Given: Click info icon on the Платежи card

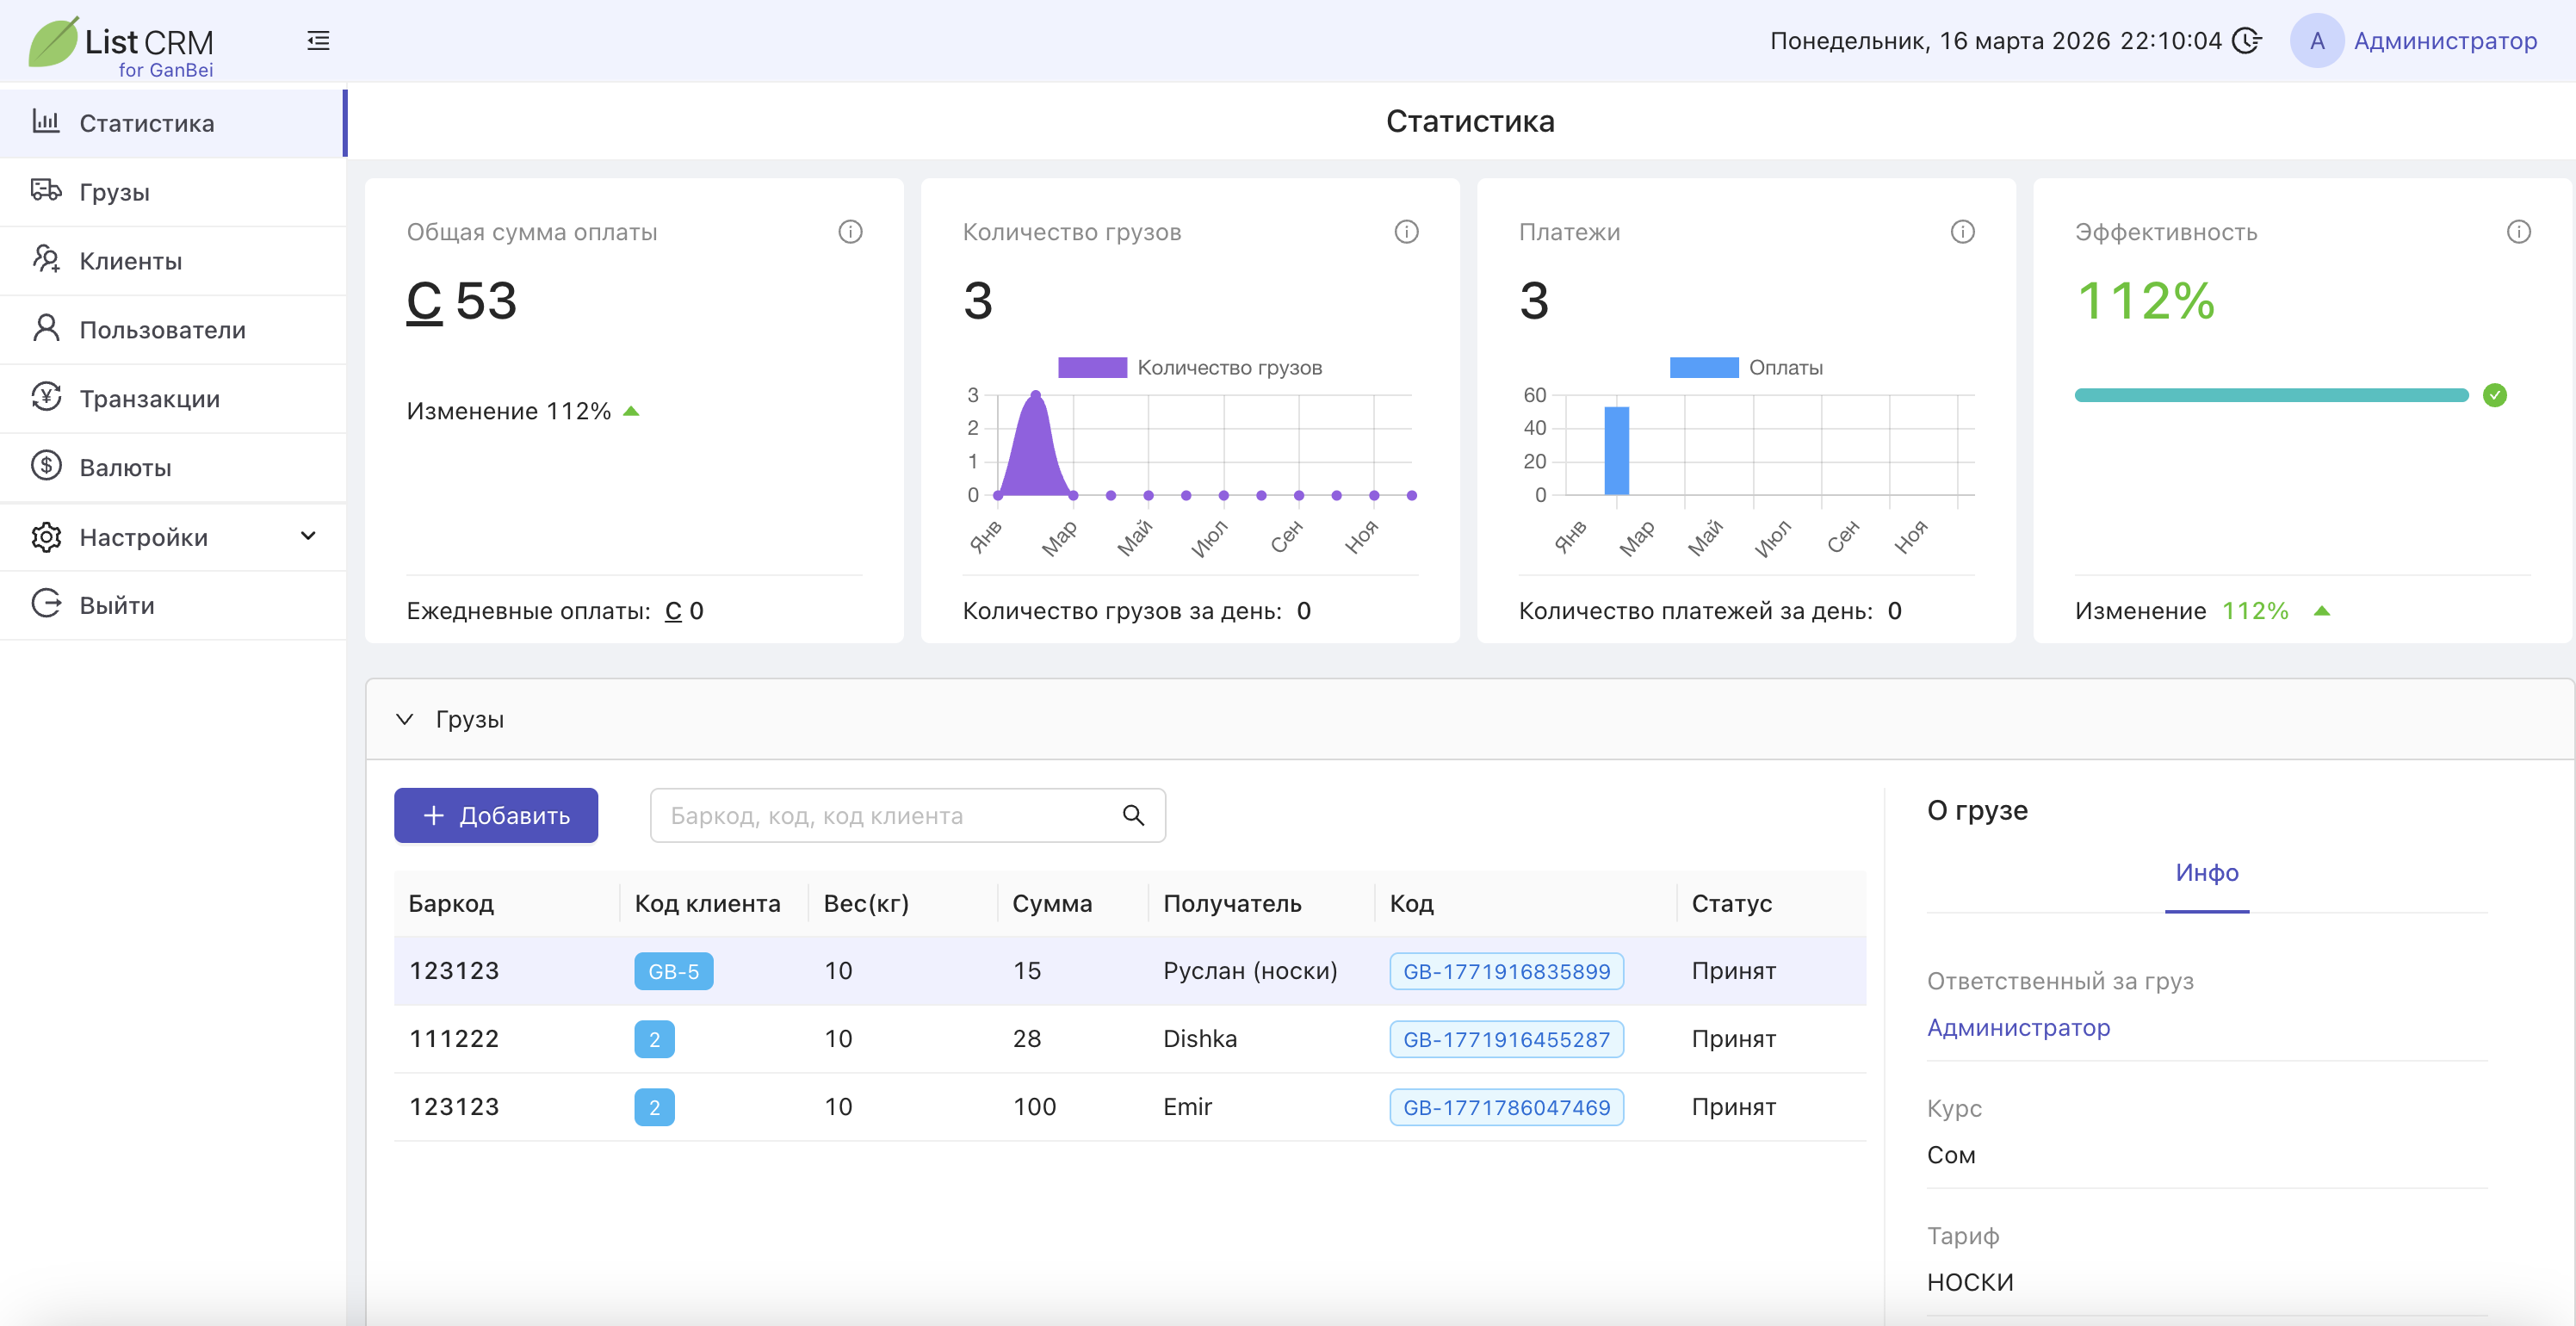Looking at the screenshot, I should (x=1962, y=232).
